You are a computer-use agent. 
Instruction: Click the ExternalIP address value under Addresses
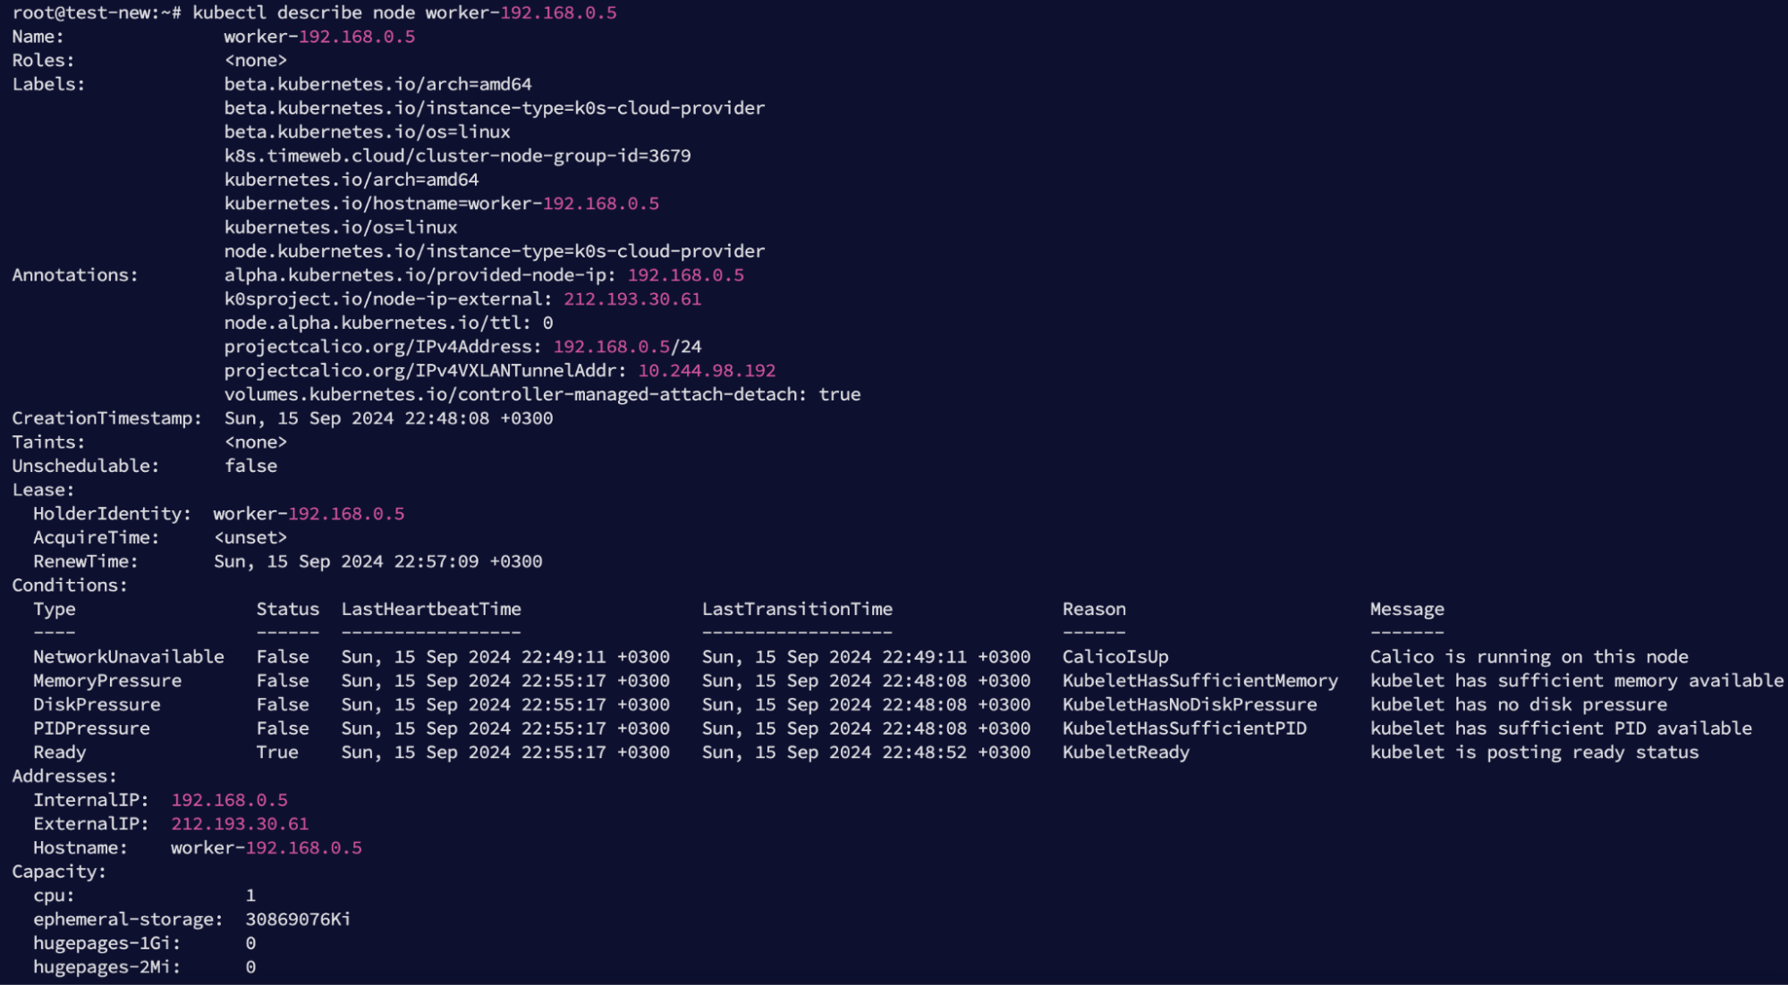coord(239,824)
